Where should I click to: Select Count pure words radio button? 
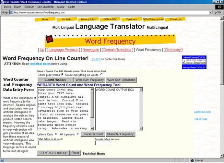coord(62,75)
